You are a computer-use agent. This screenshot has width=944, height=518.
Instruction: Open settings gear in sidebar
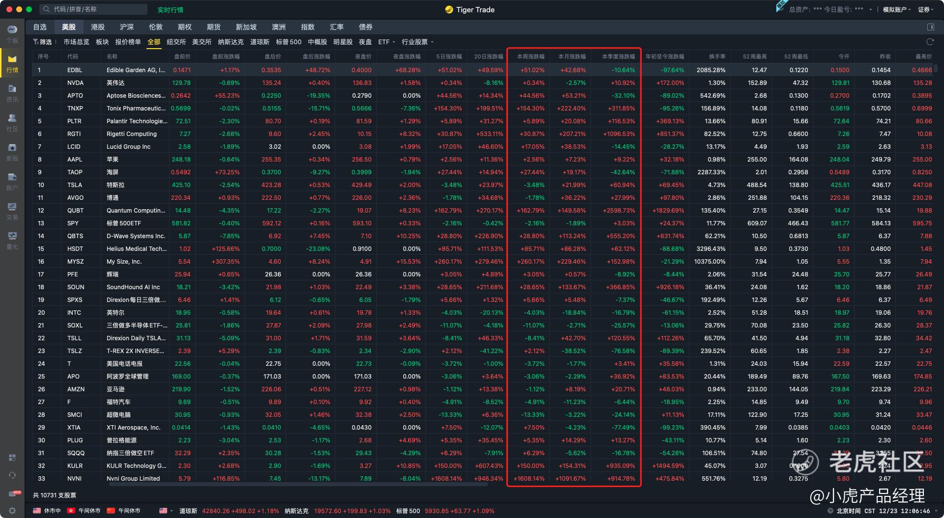[12, 511]
